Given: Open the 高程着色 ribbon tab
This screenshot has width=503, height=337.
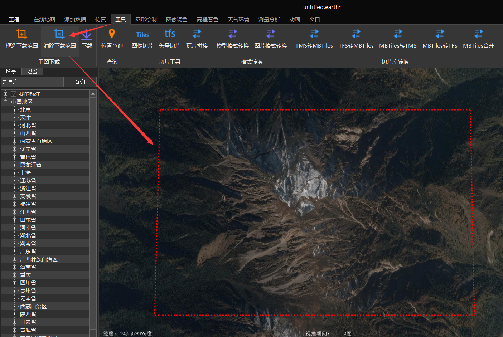Looking at the screenshot, I should click(x=208, y=19).
